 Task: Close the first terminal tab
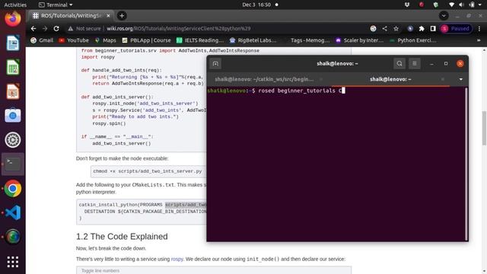click(321, 79)
